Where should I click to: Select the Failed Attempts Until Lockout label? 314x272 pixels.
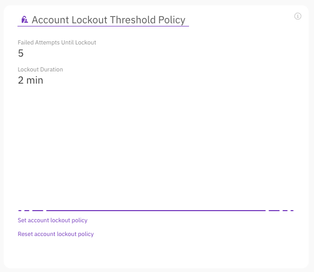(57, 42)
